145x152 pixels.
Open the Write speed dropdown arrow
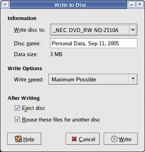tap(133, 79)
